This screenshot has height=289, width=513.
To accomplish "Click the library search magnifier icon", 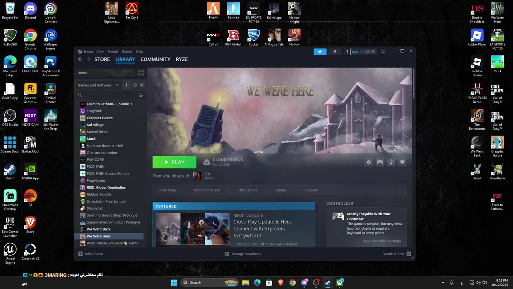I will [x=80, y=95].
